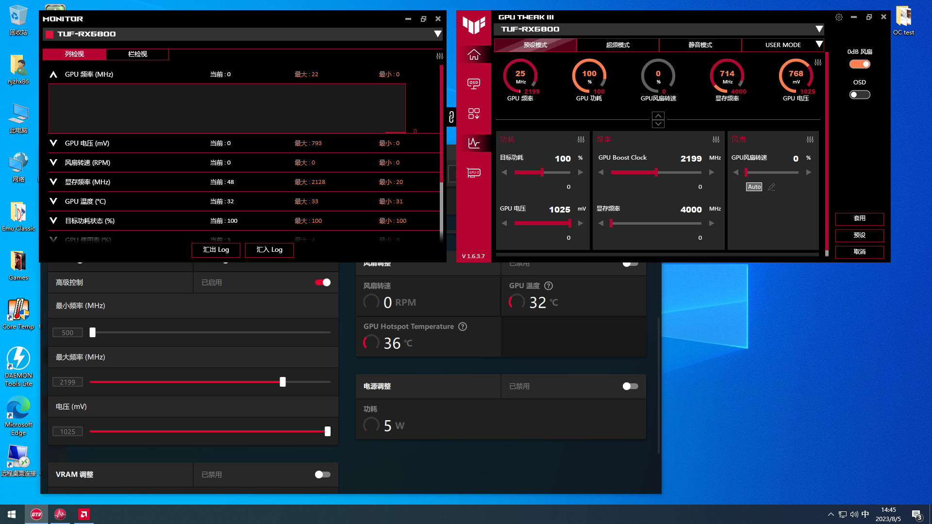Edit the fan curve pencil icon

tap(772, 187)
